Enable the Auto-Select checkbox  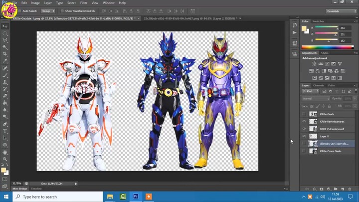tap(19, 11)
